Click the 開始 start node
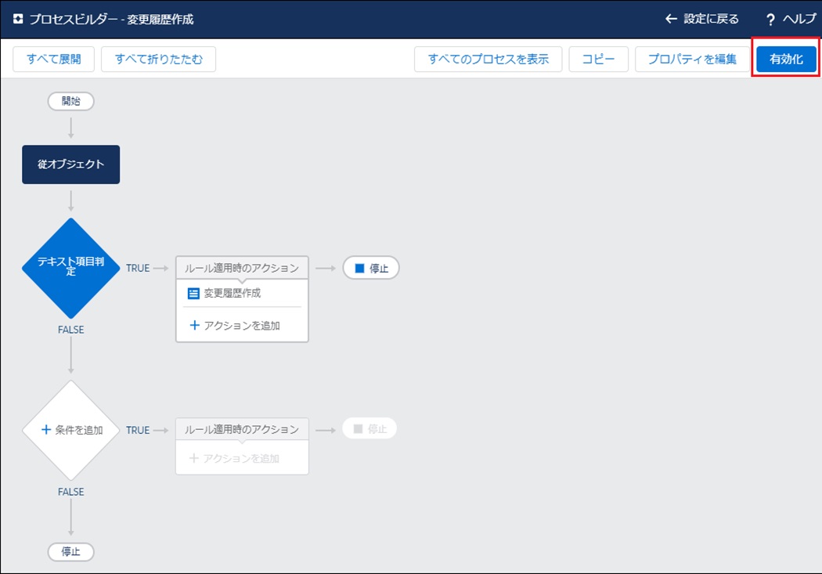This screenshot has width=822, height=574. pos(70,101)
